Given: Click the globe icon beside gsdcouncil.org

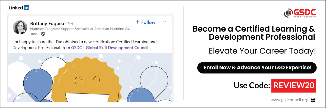Looking at the screenshot, I should (x=313, y=100).
